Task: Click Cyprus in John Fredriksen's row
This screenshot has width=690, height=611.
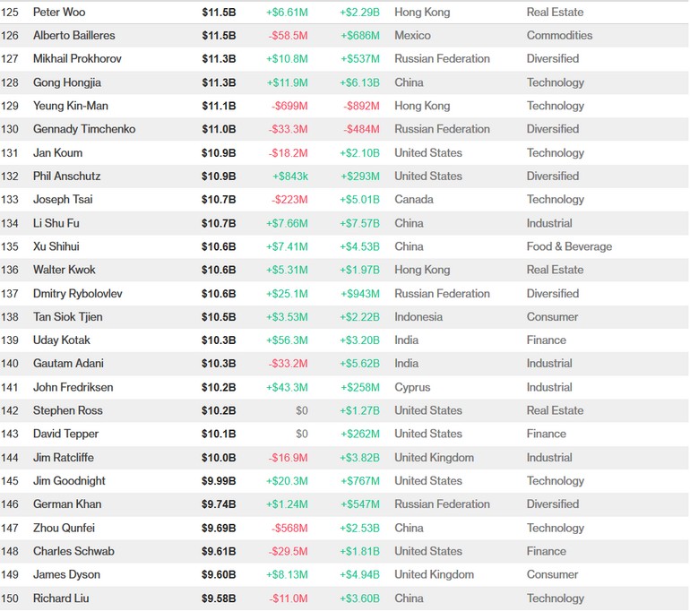Action: (x=412, y=387)
